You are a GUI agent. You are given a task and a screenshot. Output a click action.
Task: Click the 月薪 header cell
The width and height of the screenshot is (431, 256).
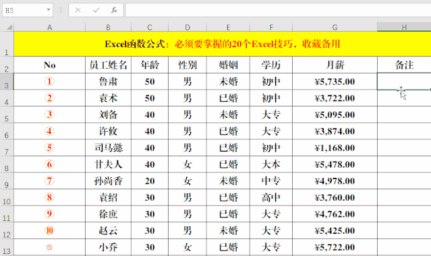(335, 65)
